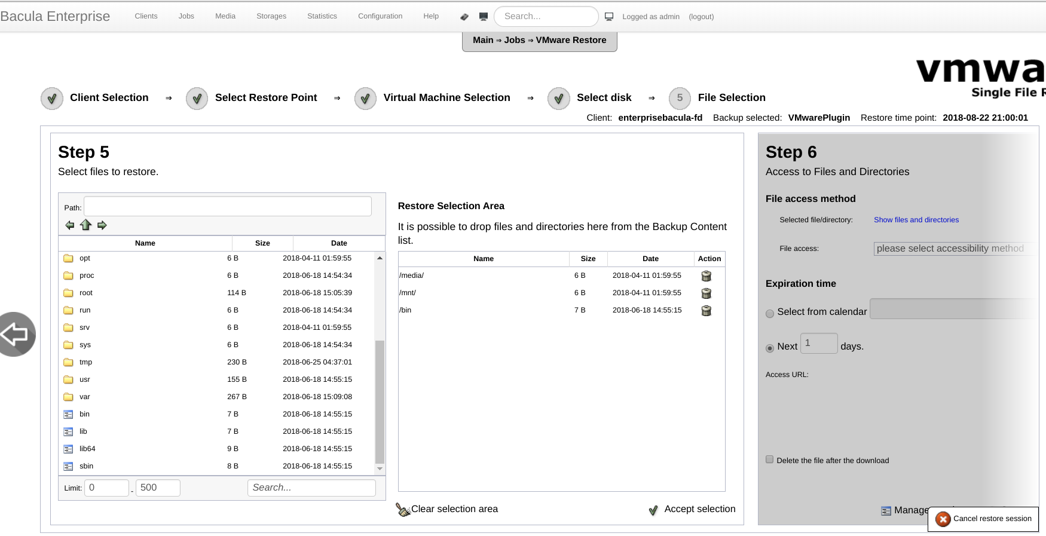Click the forward arrow in path browser
This screenshot has width=1046, height=536.
tap(102, 225)
